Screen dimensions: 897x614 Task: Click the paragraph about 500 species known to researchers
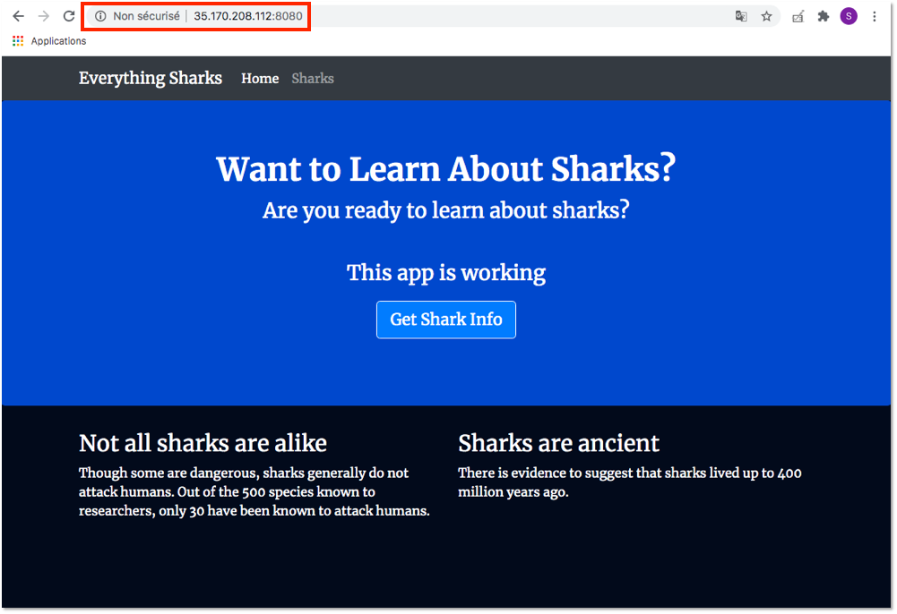(254, 491)
